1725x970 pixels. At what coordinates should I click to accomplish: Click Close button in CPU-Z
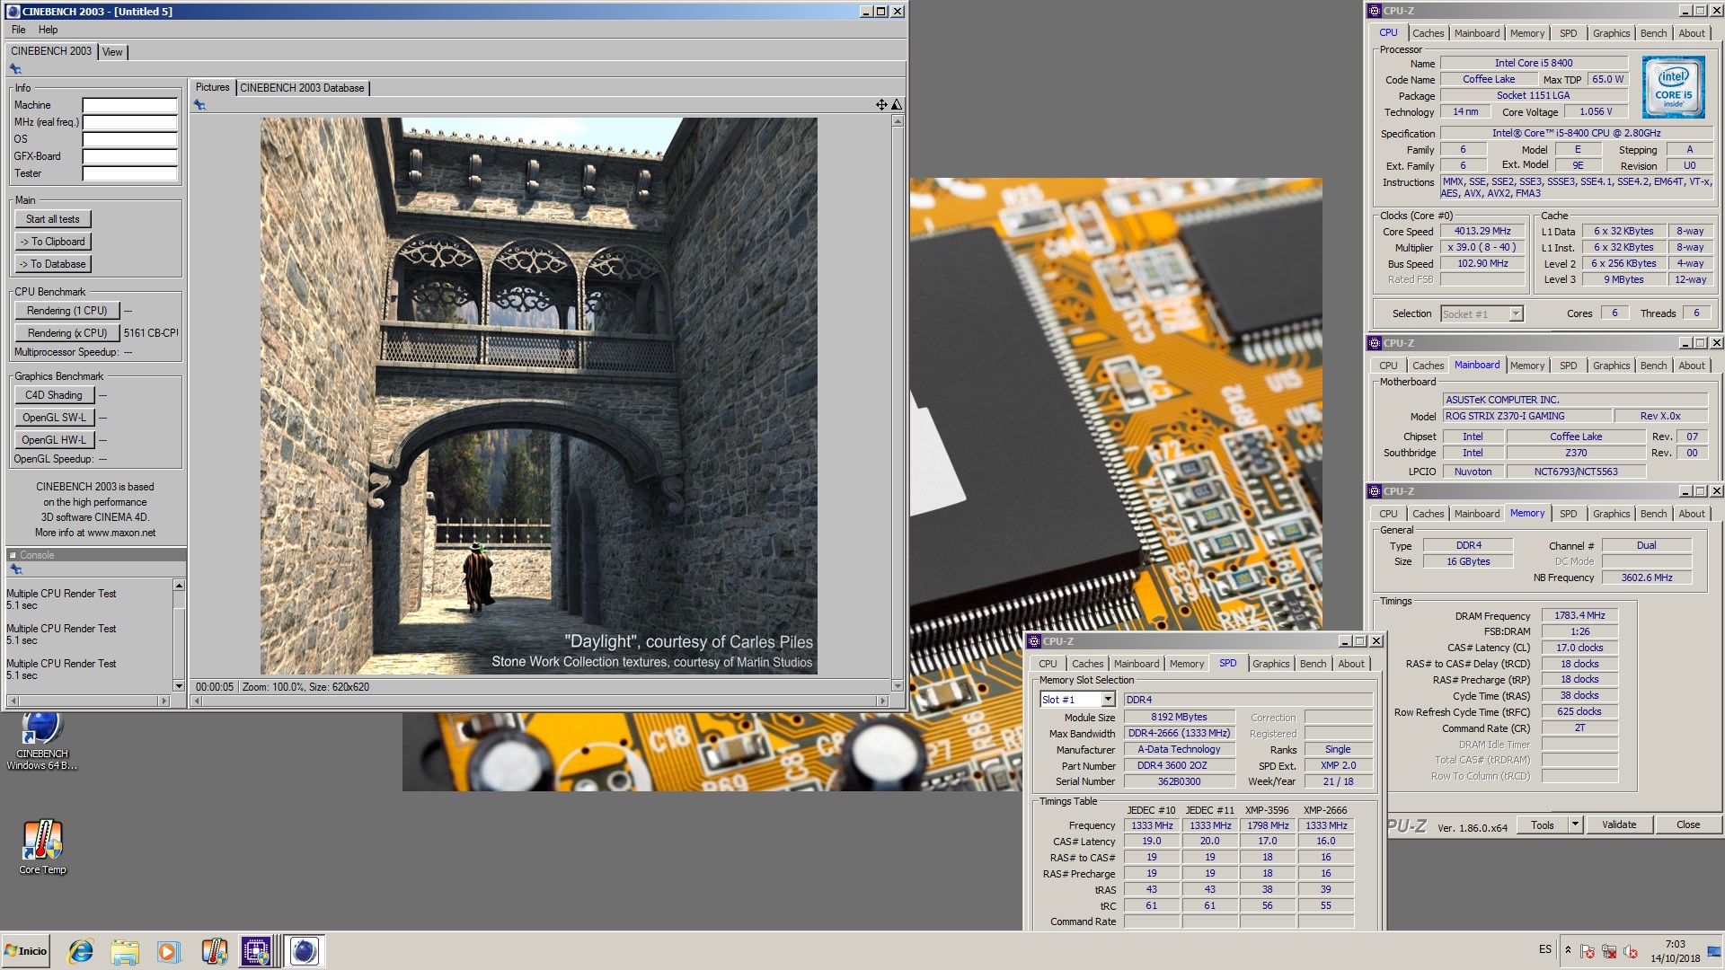(x=1687, y=824)
